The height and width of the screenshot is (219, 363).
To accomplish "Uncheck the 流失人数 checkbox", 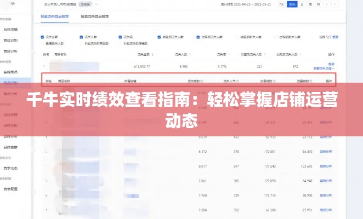I will click(x=81, y=37).
